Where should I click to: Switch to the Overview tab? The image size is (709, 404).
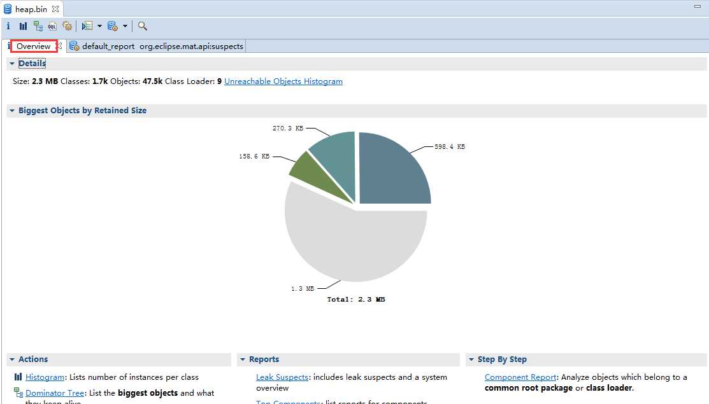tap(34, 46)
